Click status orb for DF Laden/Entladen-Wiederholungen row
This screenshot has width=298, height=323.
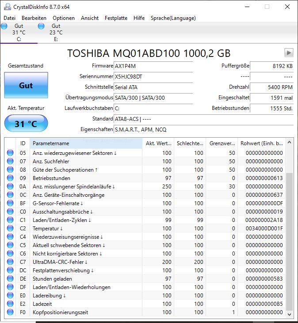[x=10, y=287]
